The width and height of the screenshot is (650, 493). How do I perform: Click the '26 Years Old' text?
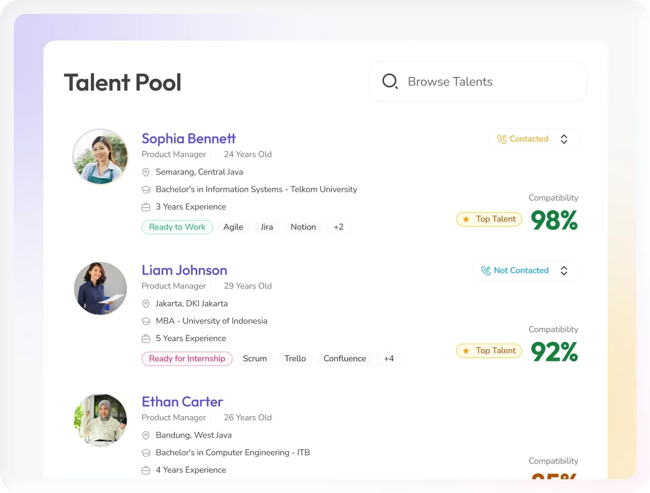248,418
